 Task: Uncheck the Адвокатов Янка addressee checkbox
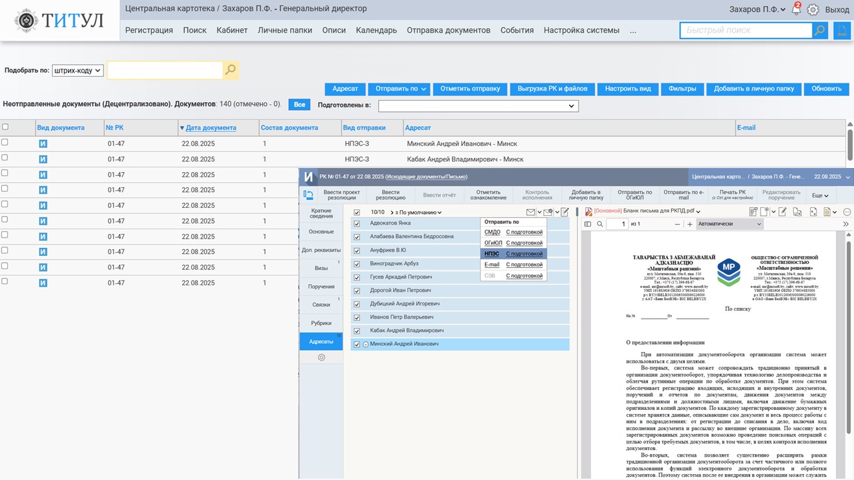click(x=357, y=223)
